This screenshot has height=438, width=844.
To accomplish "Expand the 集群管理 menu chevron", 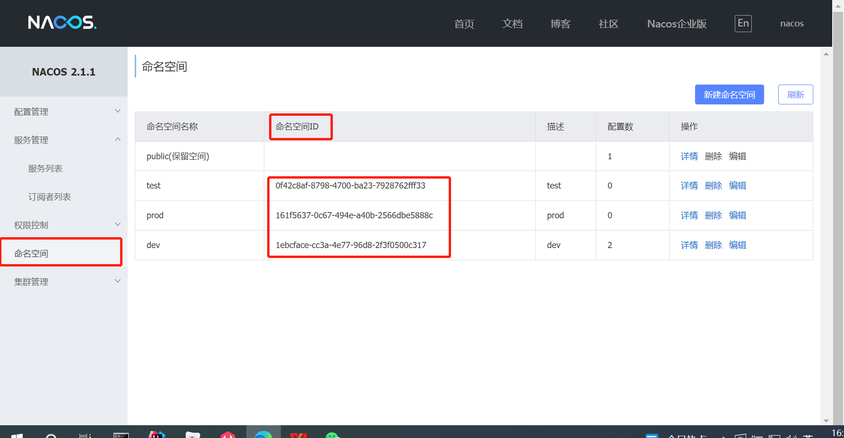I will pos(118,281).
